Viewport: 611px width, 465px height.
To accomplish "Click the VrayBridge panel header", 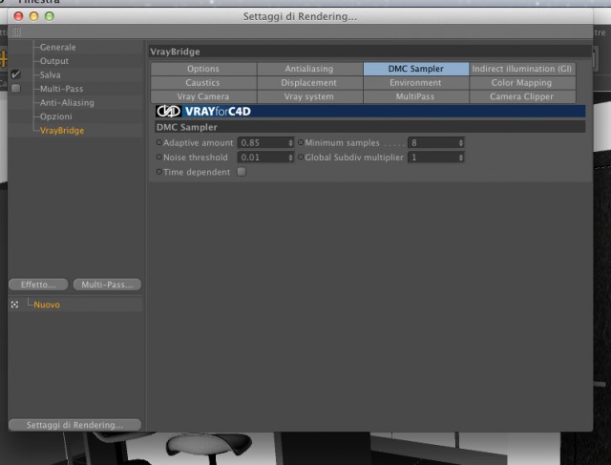I will click(x=370, y=52).
